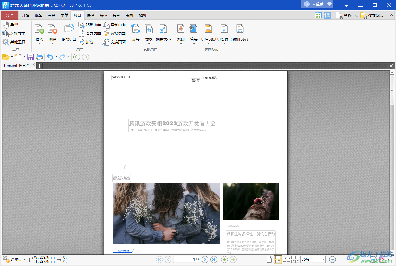Activate the Select Text (选择文本) tool
396x266 pixels.
pos(14,33)
